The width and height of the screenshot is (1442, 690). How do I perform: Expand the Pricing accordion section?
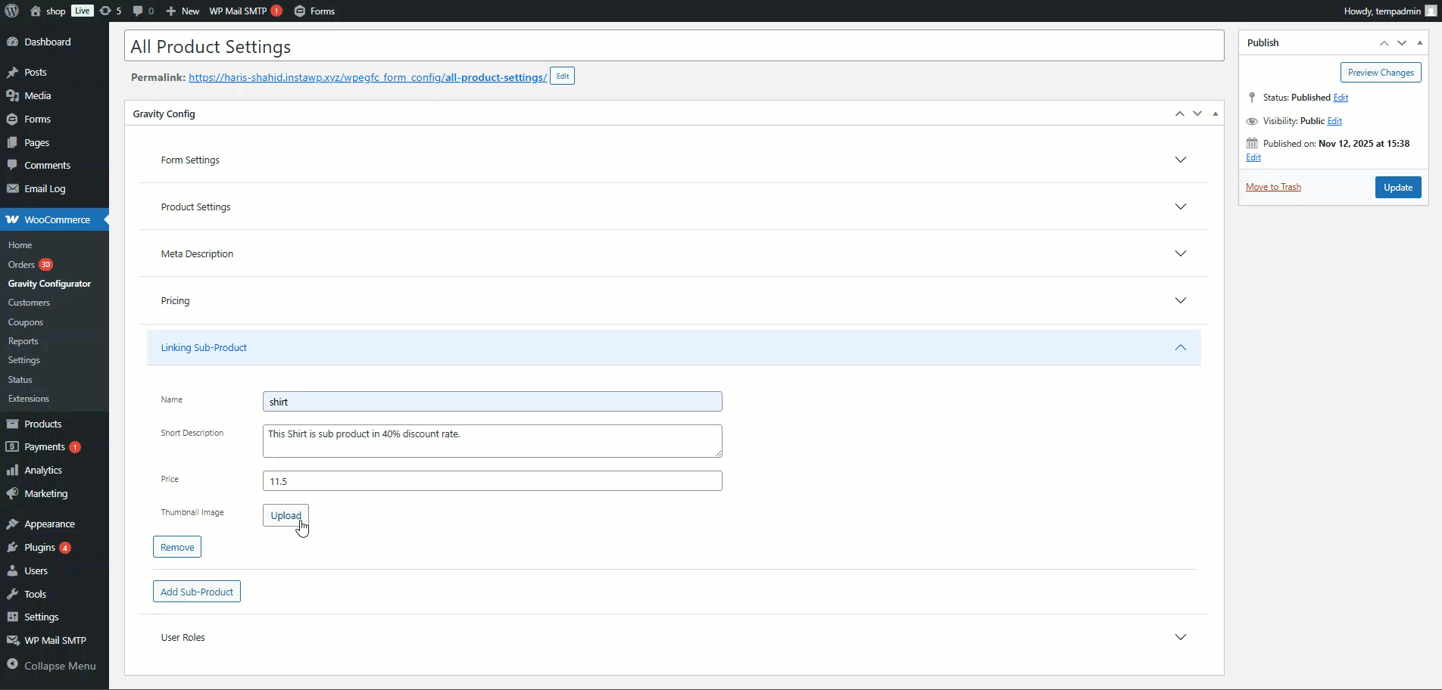(x=1180, y=300)
